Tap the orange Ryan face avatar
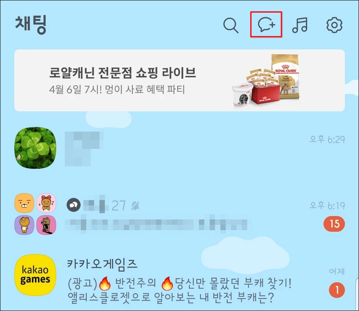 pyautogui.click(x=24, y=203)
